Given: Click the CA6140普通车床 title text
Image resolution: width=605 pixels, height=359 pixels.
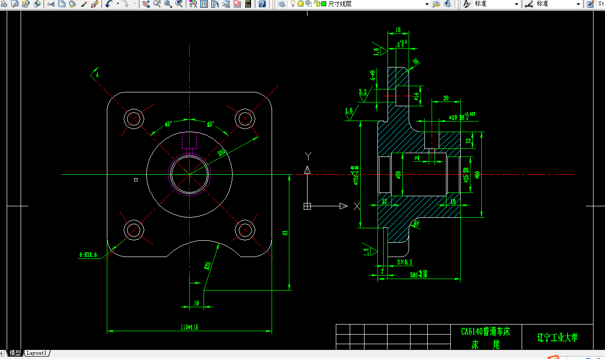Looking at the screenshot, I should pyautogui.click(x=485, y=331).
